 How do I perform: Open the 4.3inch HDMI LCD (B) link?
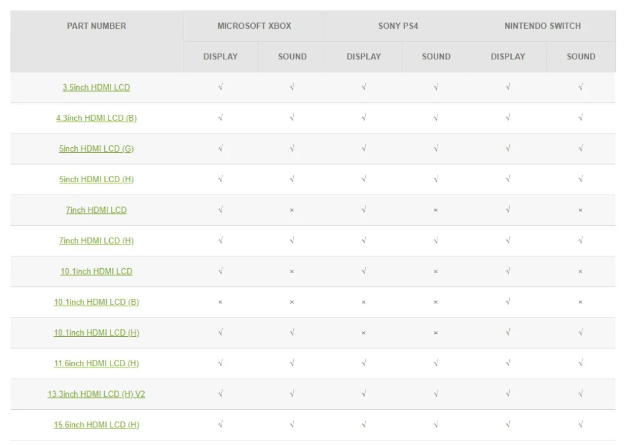point(96,118)
